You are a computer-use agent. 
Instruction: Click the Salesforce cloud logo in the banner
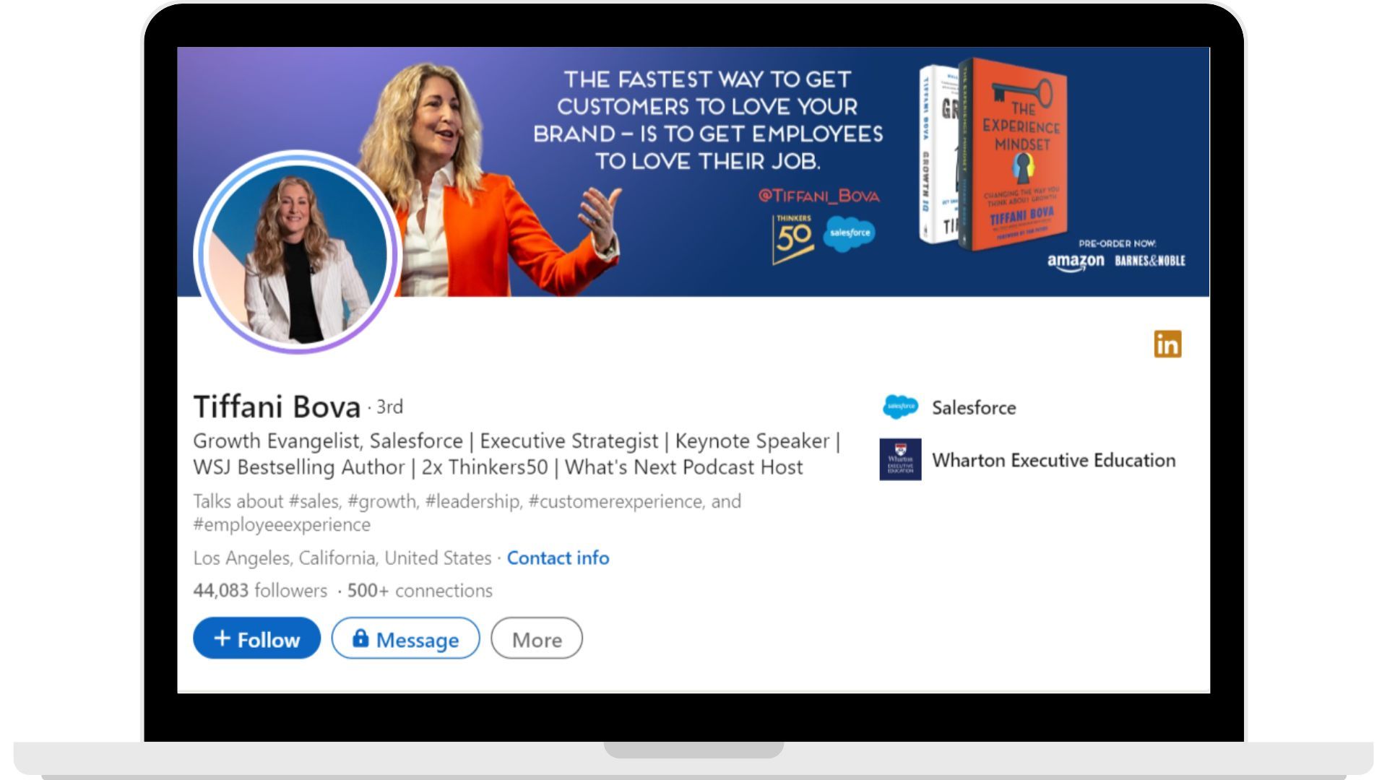pyautogui.click(x=850, y=233)
